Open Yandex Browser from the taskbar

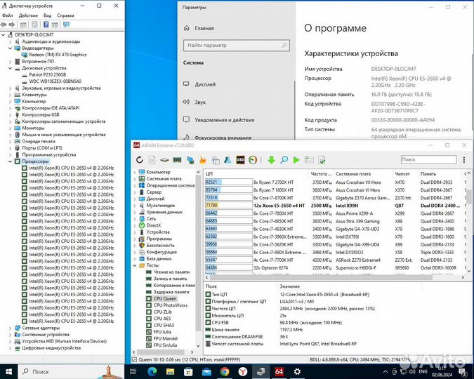pyautogui.click(x=243, y=371)
